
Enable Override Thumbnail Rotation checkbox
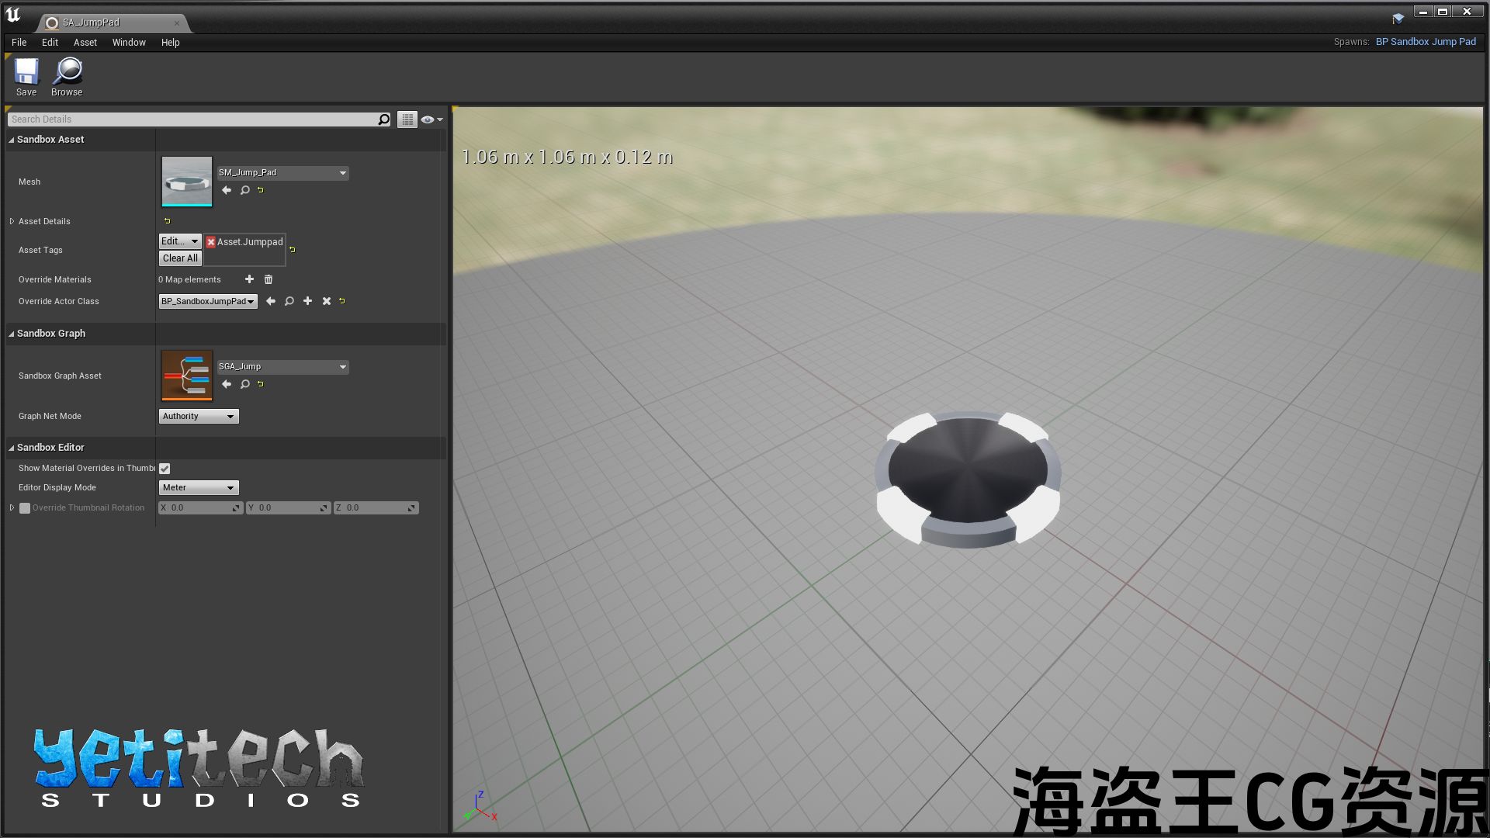25,508
